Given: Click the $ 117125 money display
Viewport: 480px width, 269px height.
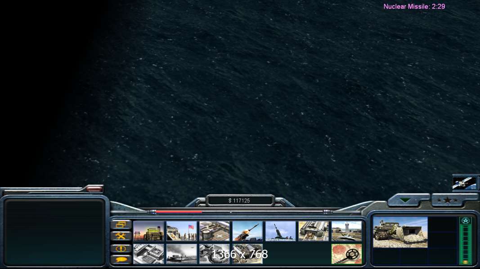Looking at the screenshot, I should click(x=240, y=201).
